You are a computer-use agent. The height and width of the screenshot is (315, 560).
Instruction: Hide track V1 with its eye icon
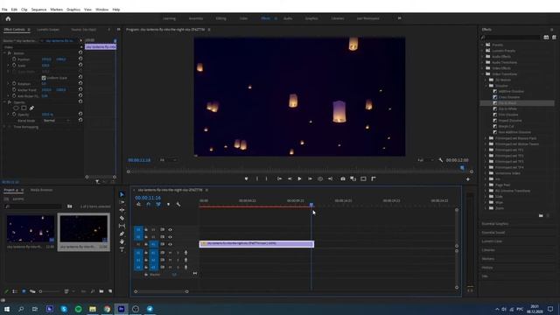pos(170,244)
